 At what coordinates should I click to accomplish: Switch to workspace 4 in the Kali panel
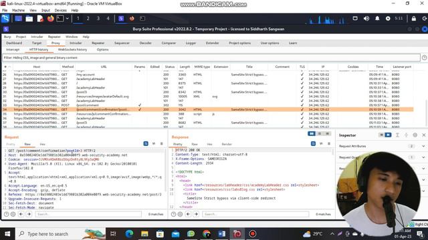click(108, 19)
